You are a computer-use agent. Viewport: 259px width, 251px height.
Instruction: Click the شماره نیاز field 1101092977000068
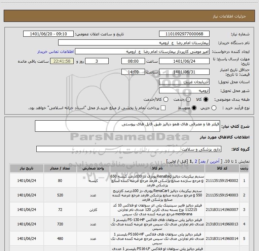[184, 34]
